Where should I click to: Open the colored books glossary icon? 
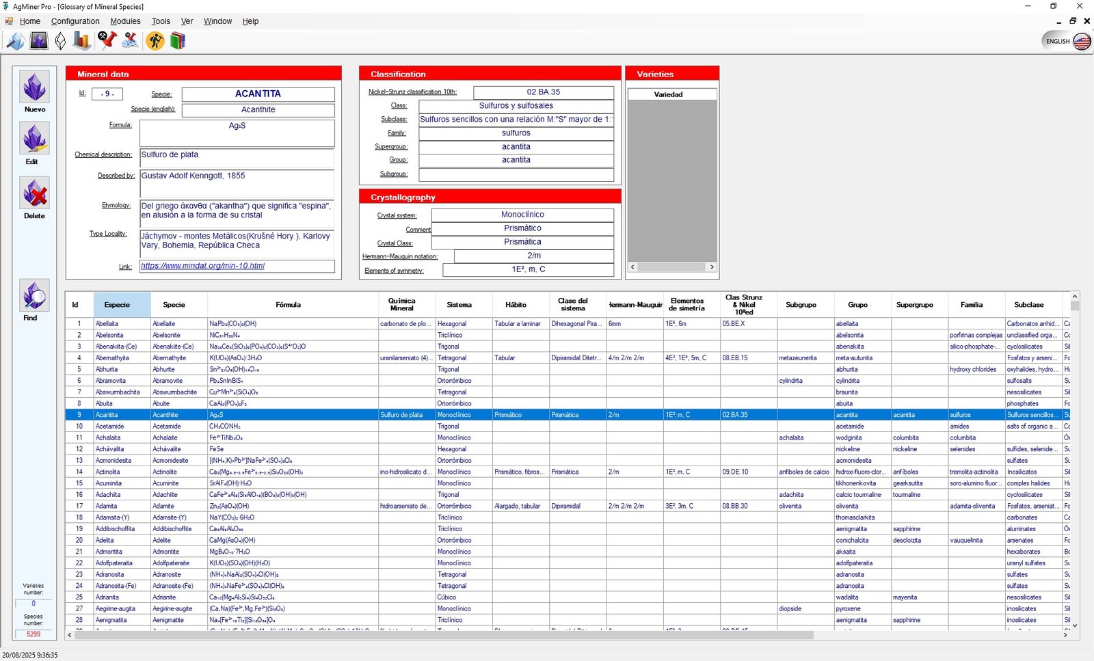coord(178,41)
